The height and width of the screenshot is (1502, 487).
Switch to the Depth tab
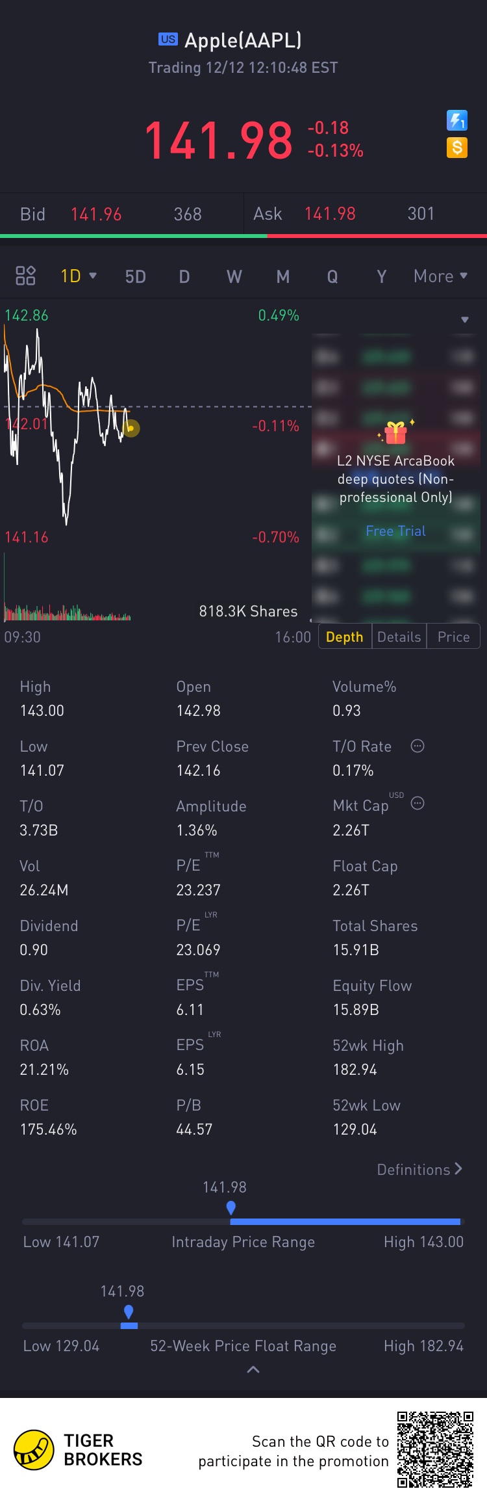point(344,637)
